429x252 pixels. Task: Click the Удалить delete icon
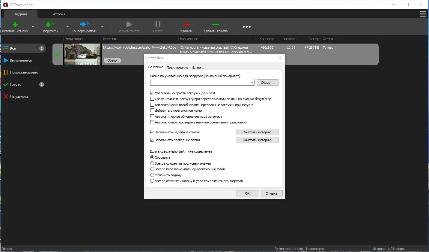[186, 25]
